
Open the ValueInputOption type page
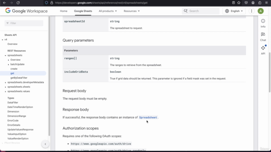pos(17,134)
